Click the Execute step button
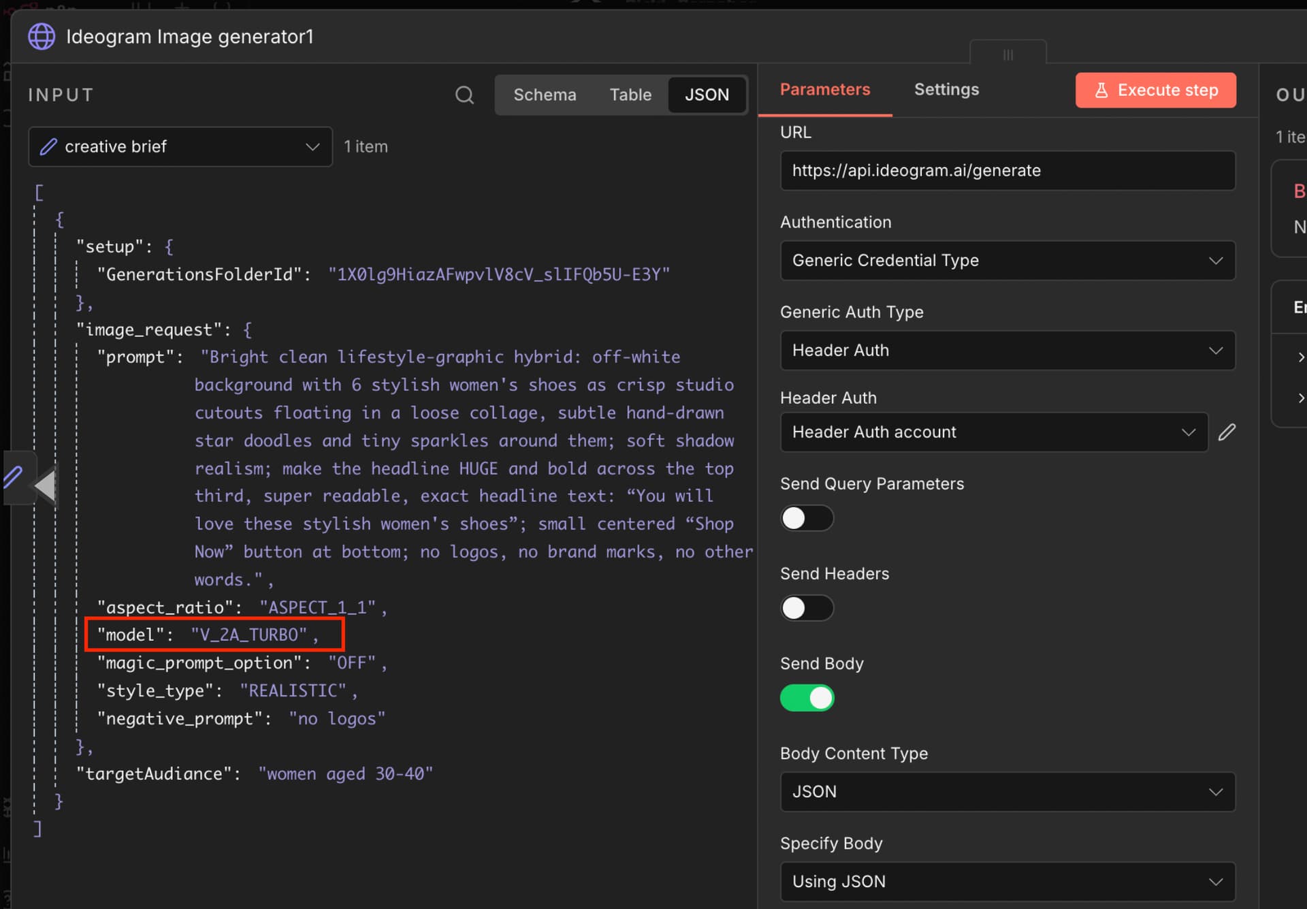Viewport: 1307px width, 909px height. [x=1155, y=90]
